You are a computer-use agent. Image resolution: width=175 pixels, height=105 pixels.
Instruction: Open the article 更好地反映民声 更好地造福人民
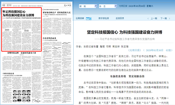click(57, 13)
